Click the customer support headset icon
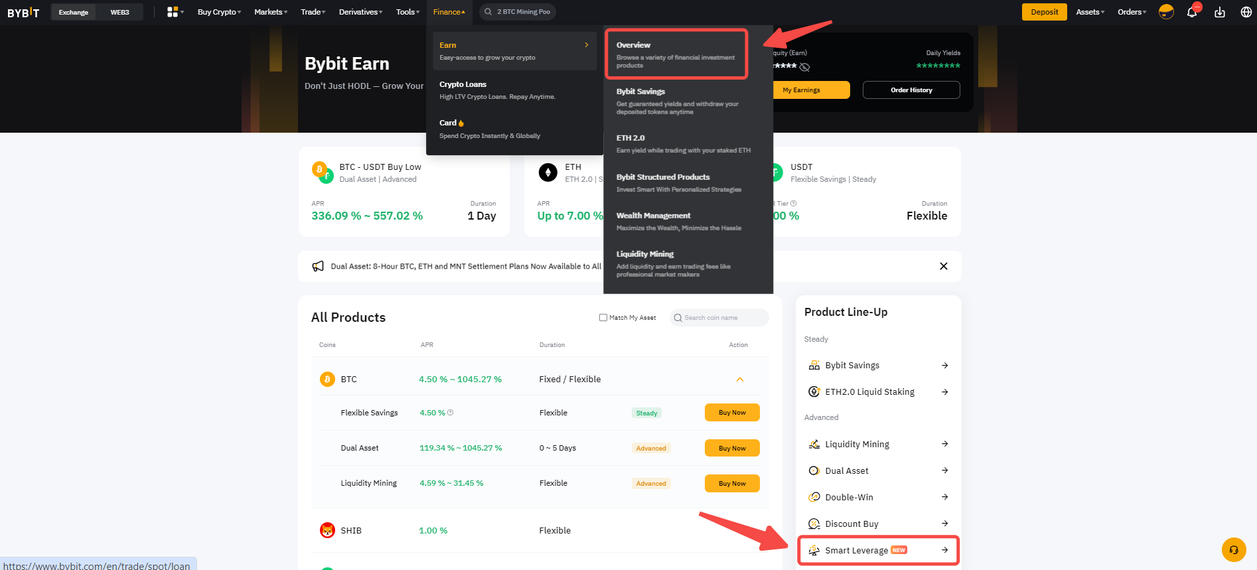The height and width of the screenshot is (570, 1257). tap(1234, 549)
